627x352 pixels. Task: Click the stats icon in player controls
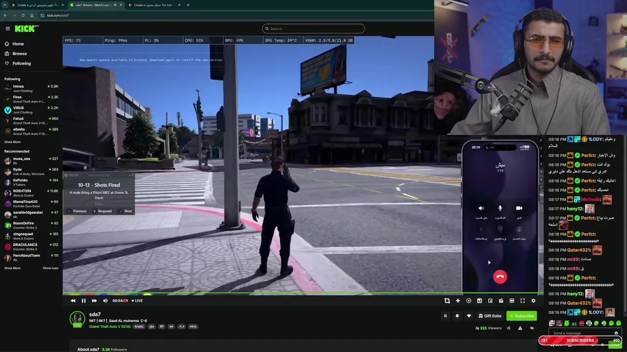tap(480, 301)
